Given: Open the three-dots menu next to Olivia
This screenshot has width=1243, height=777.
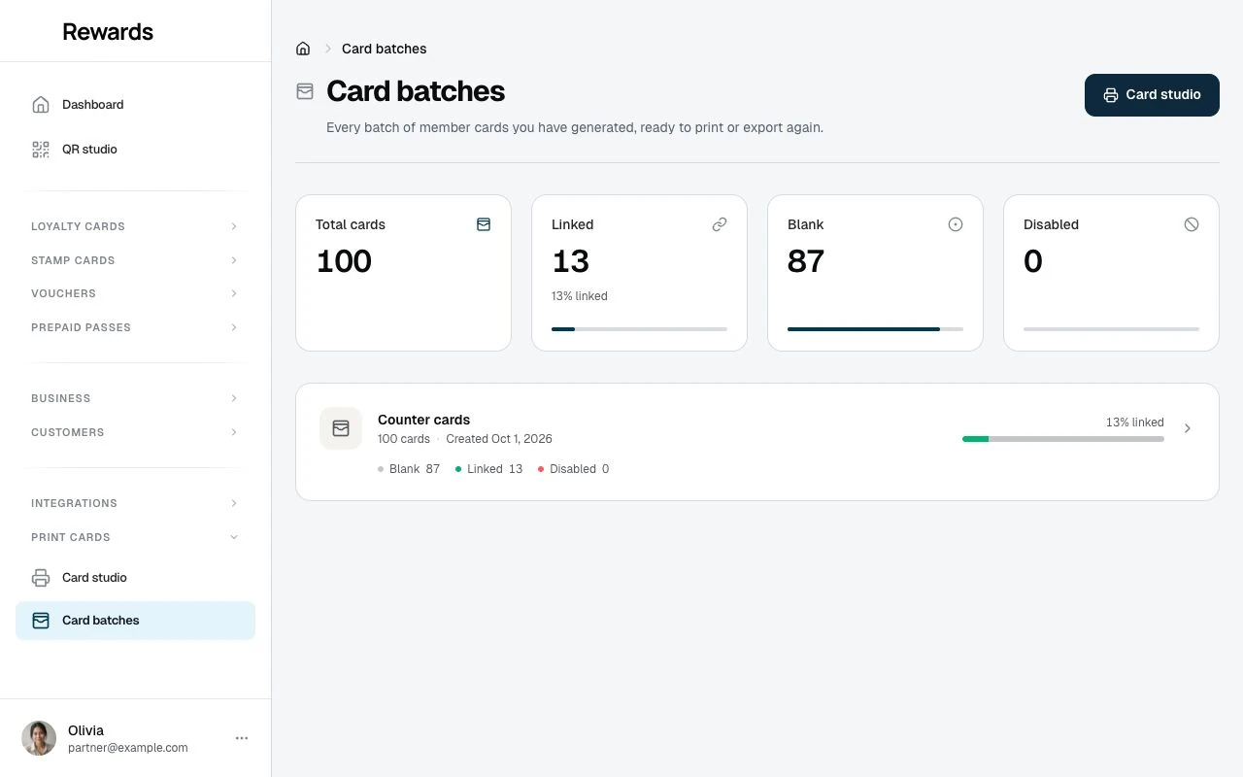Looking at the screenshot, I should pos(242,738).
